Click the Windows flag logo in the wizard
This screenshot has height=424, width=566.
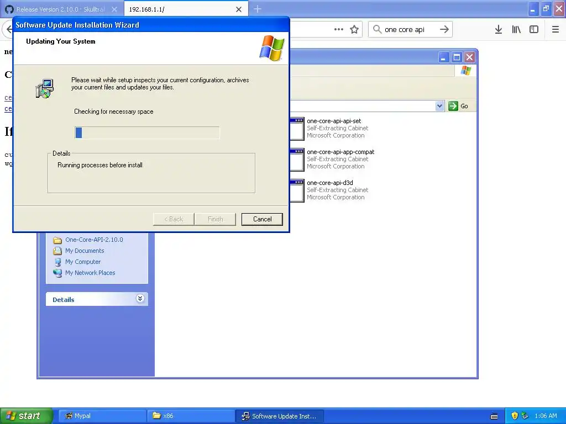pyautogui.click(x=272, y=48)
